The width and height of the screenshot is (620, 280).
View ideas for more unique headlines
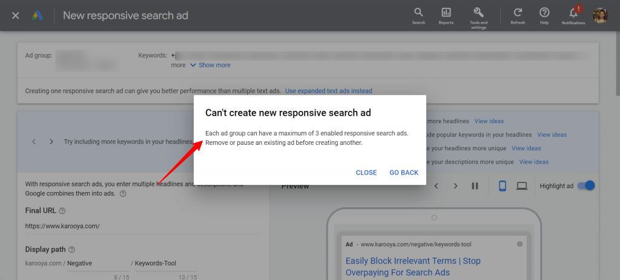click(526, 148)
